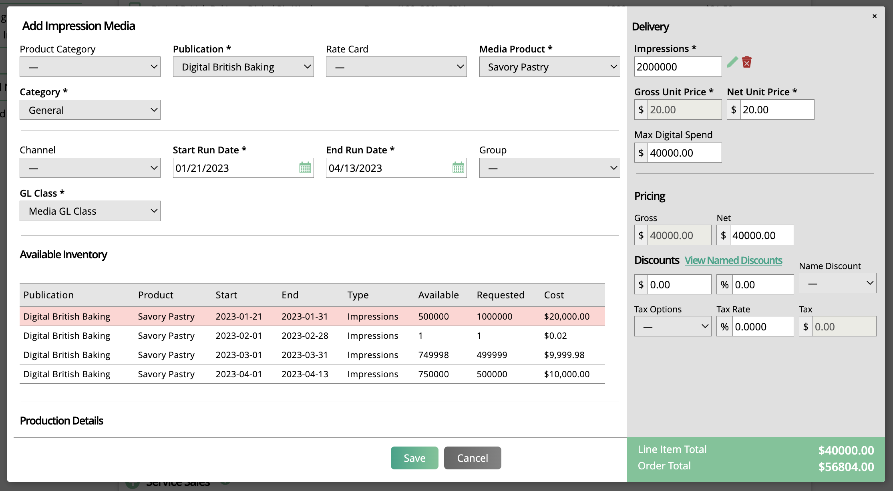Screen dimensions: 893x491
Task: Click the Publication column header
Action: (x=48, y=295)
